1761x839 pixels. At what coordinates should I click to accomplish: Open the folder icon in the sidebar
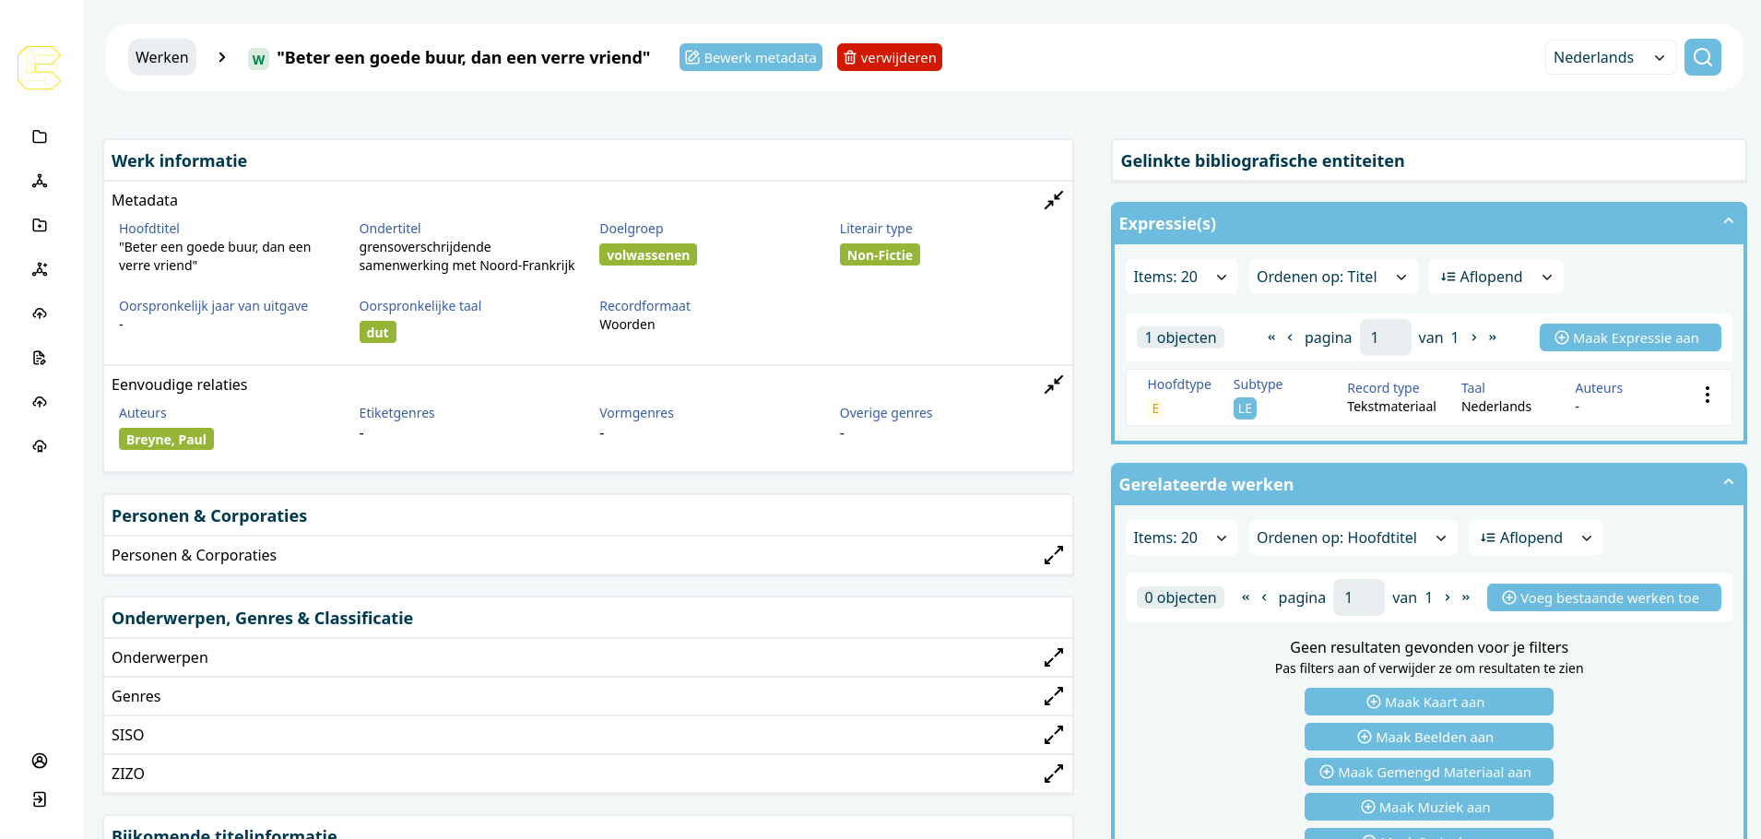40,136
